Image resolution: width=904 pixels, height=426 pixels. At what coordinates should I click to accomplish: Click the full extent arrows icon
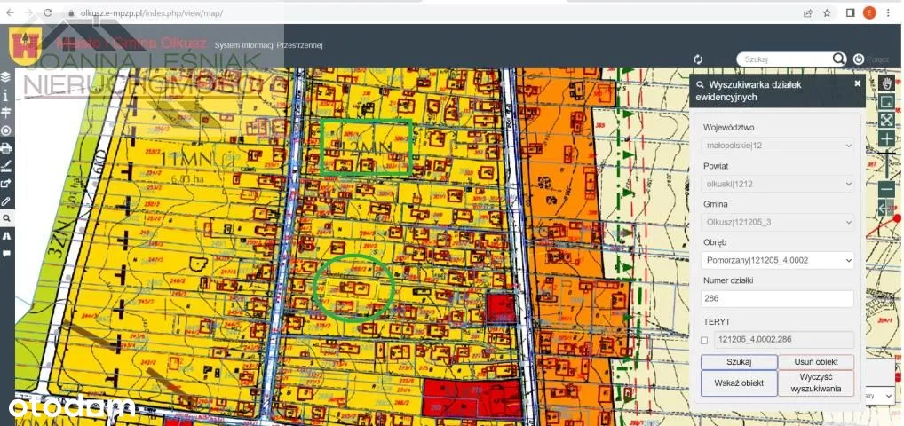(886, 120)
